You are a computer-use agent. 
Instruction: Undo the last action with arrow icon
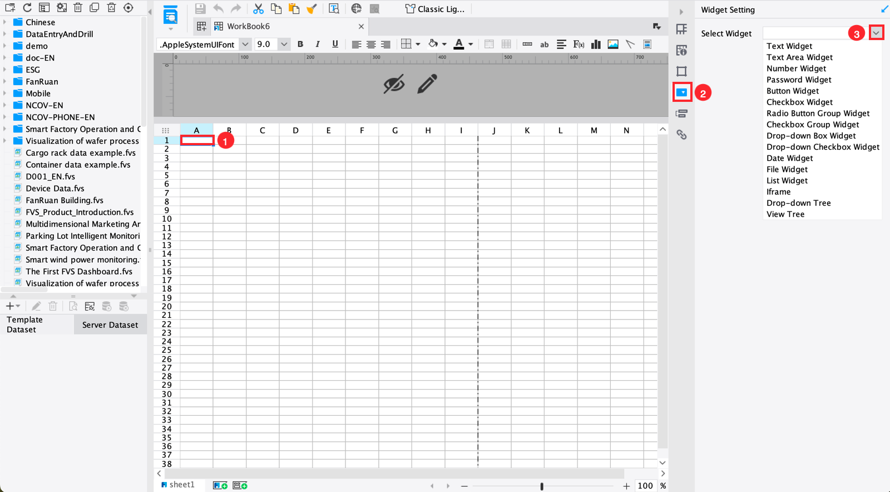[218, 8]
